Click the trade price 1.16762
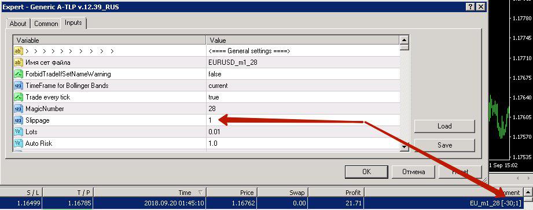The height and width of the screenshot is (210, 533). [x=244, y=203]
